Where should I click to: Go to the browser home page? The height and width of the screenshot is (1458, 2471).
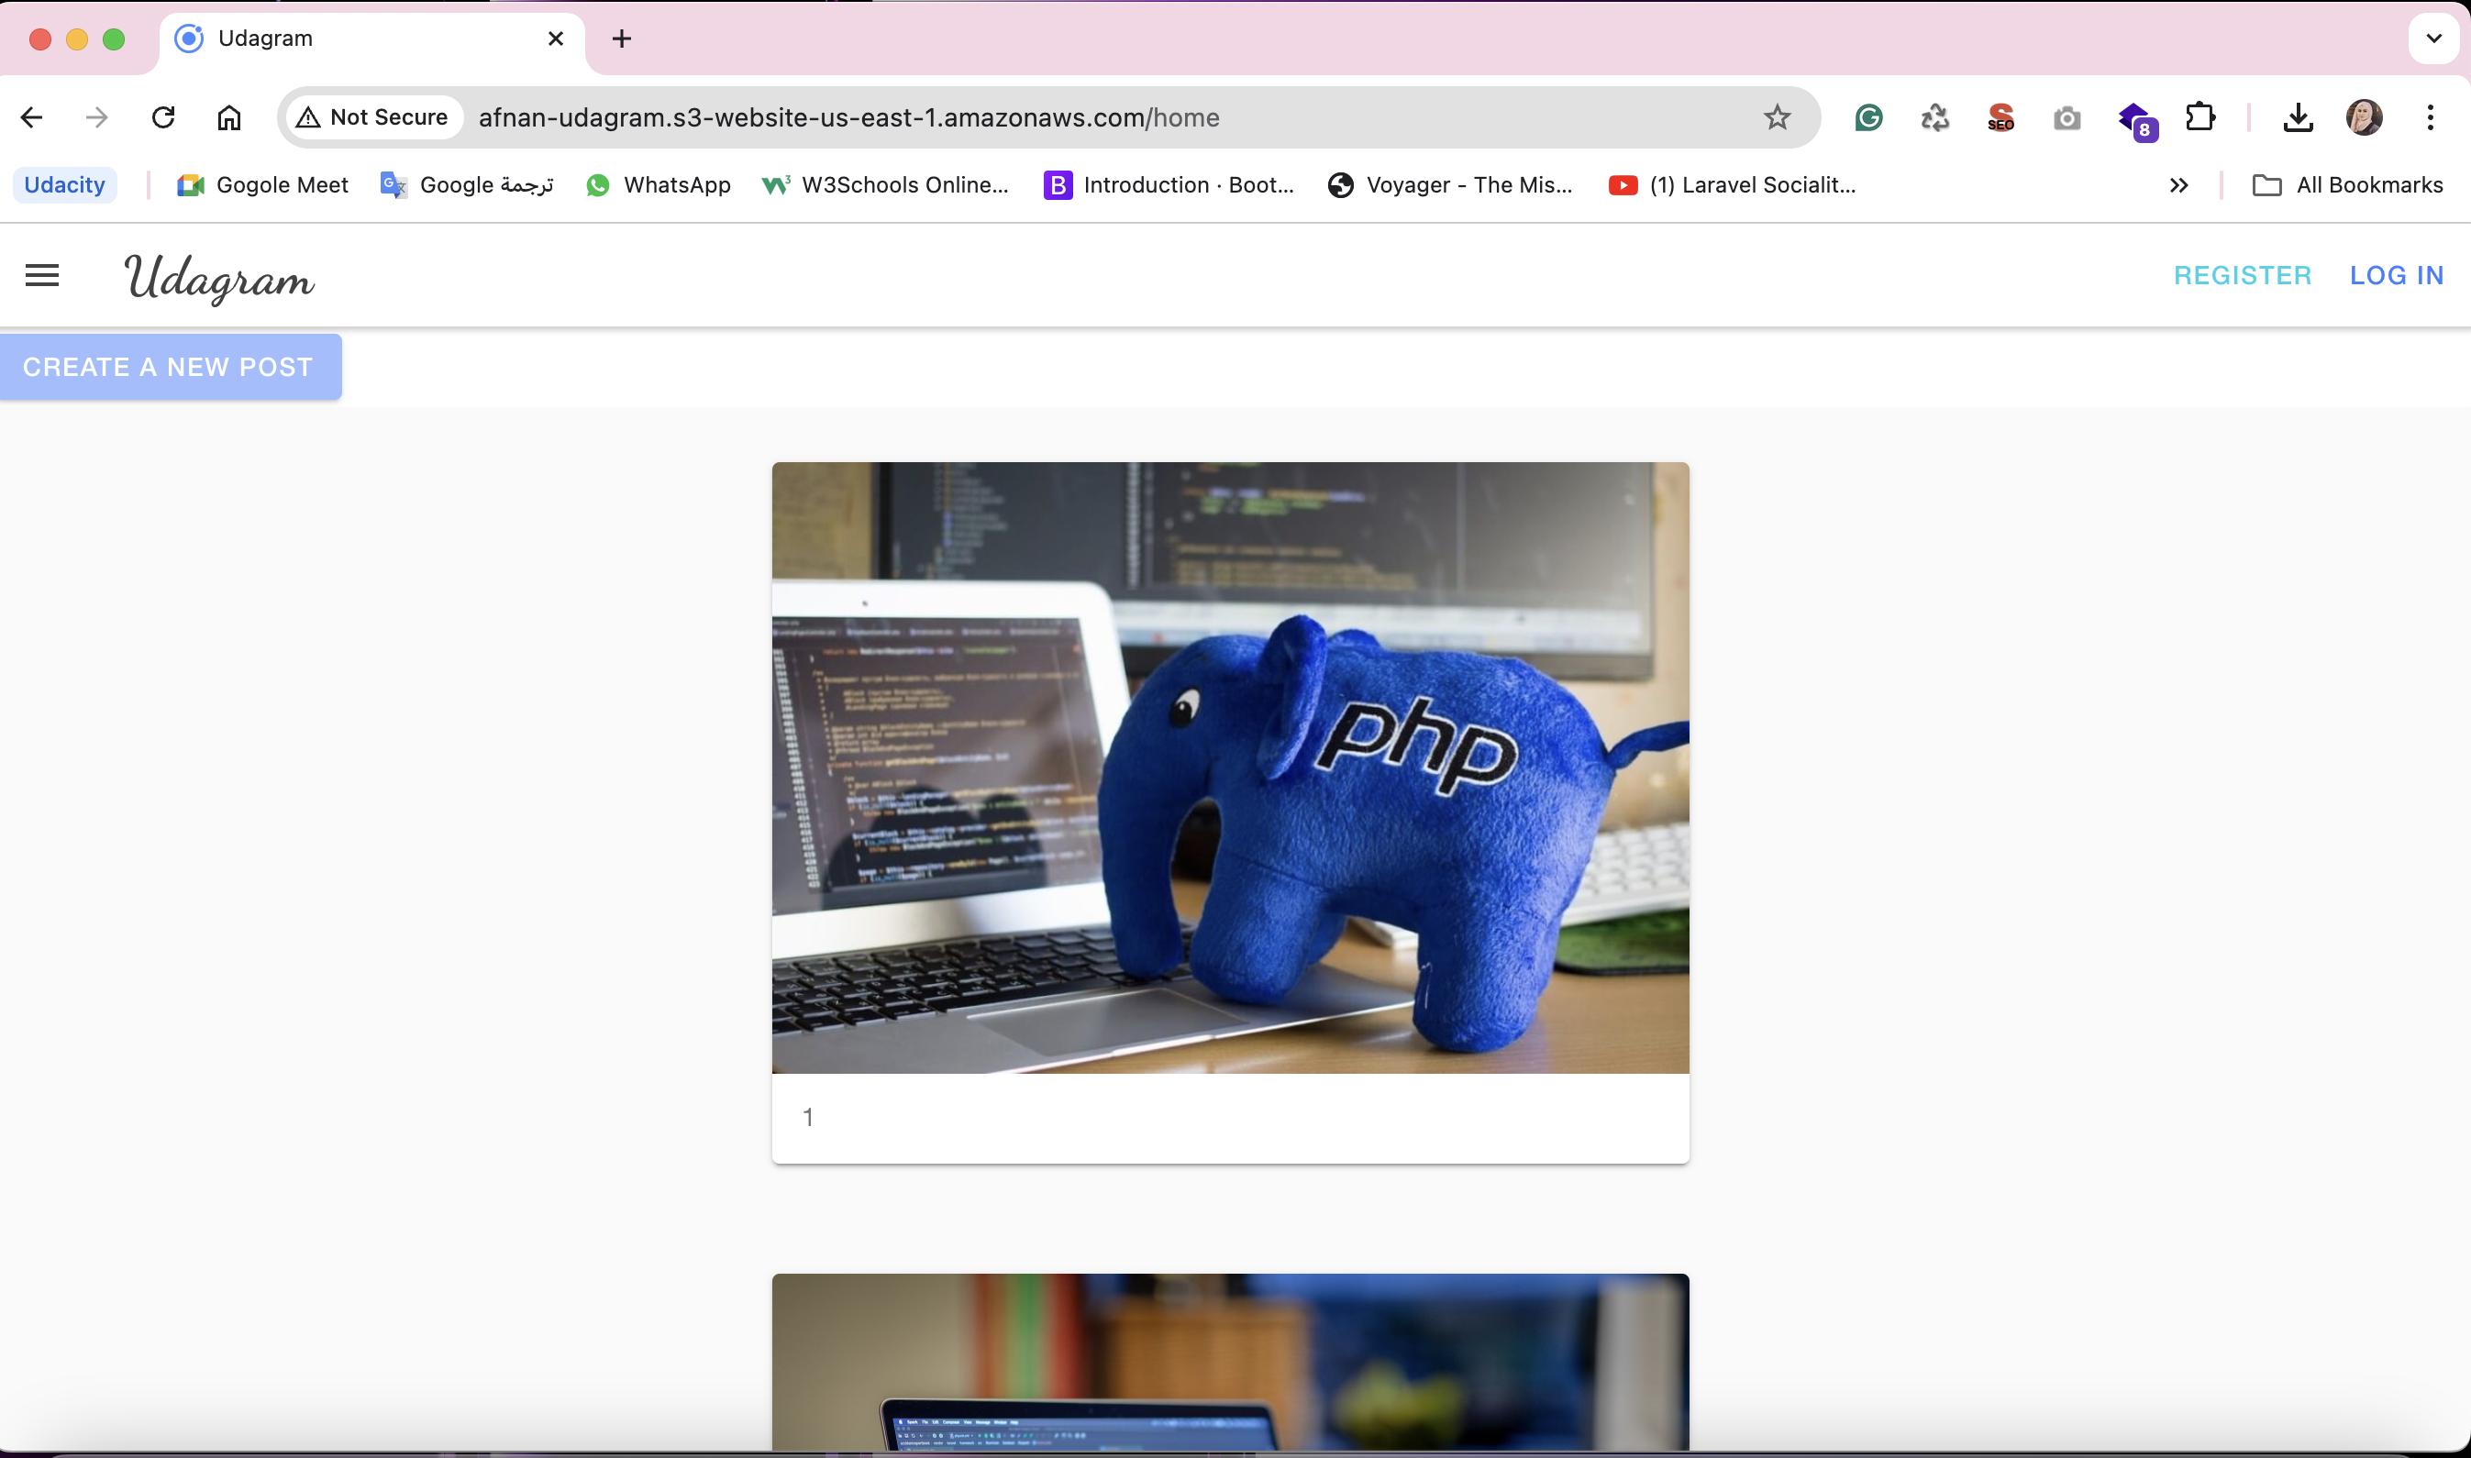(229, 118)
